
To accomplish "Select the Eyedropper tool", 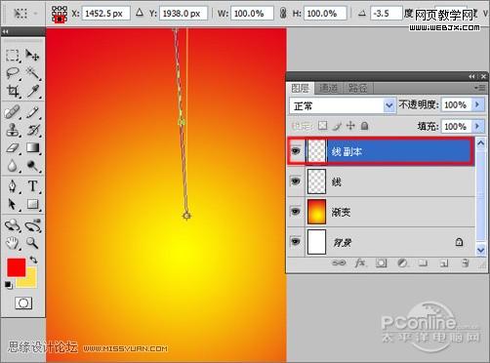I will (x=32, y=91).
